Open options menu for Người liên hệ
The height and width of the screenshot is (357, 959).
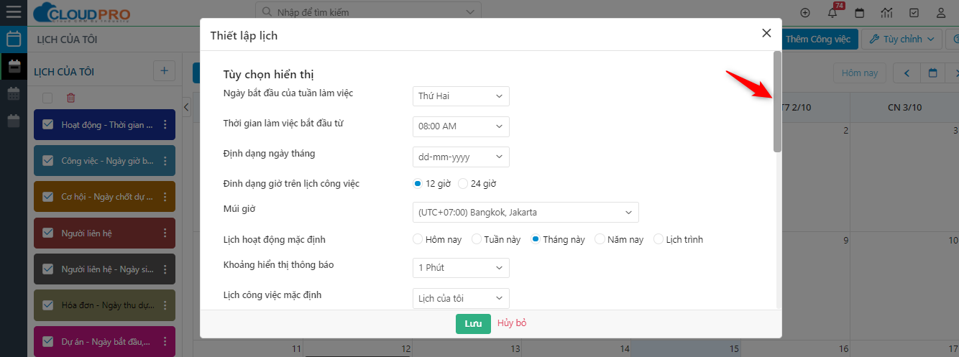point(165,233)
